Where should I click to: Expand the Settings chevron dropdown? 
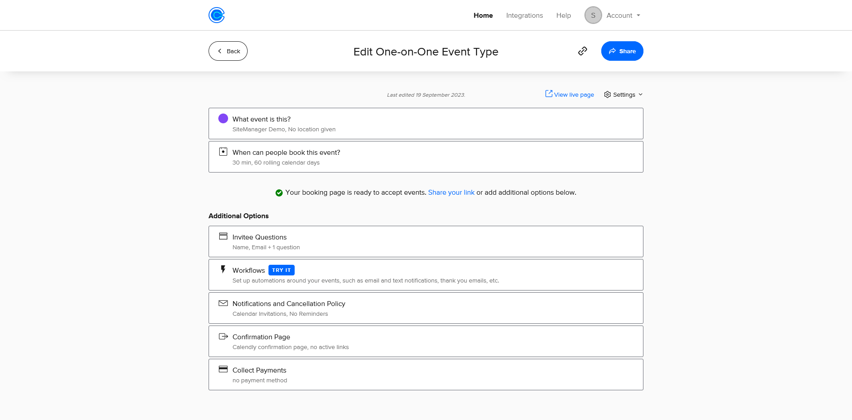tap(640, 94)
